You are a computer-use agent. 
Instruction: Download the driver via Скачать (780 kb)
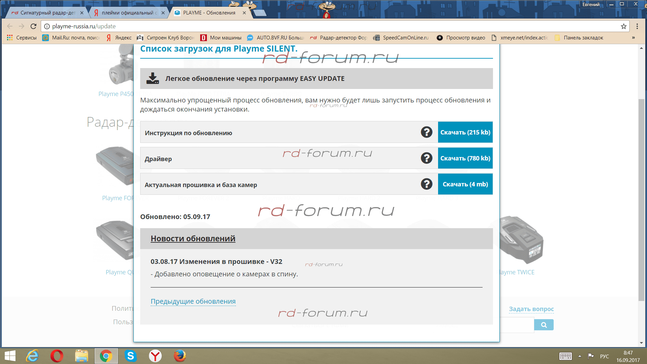[465, 158]
